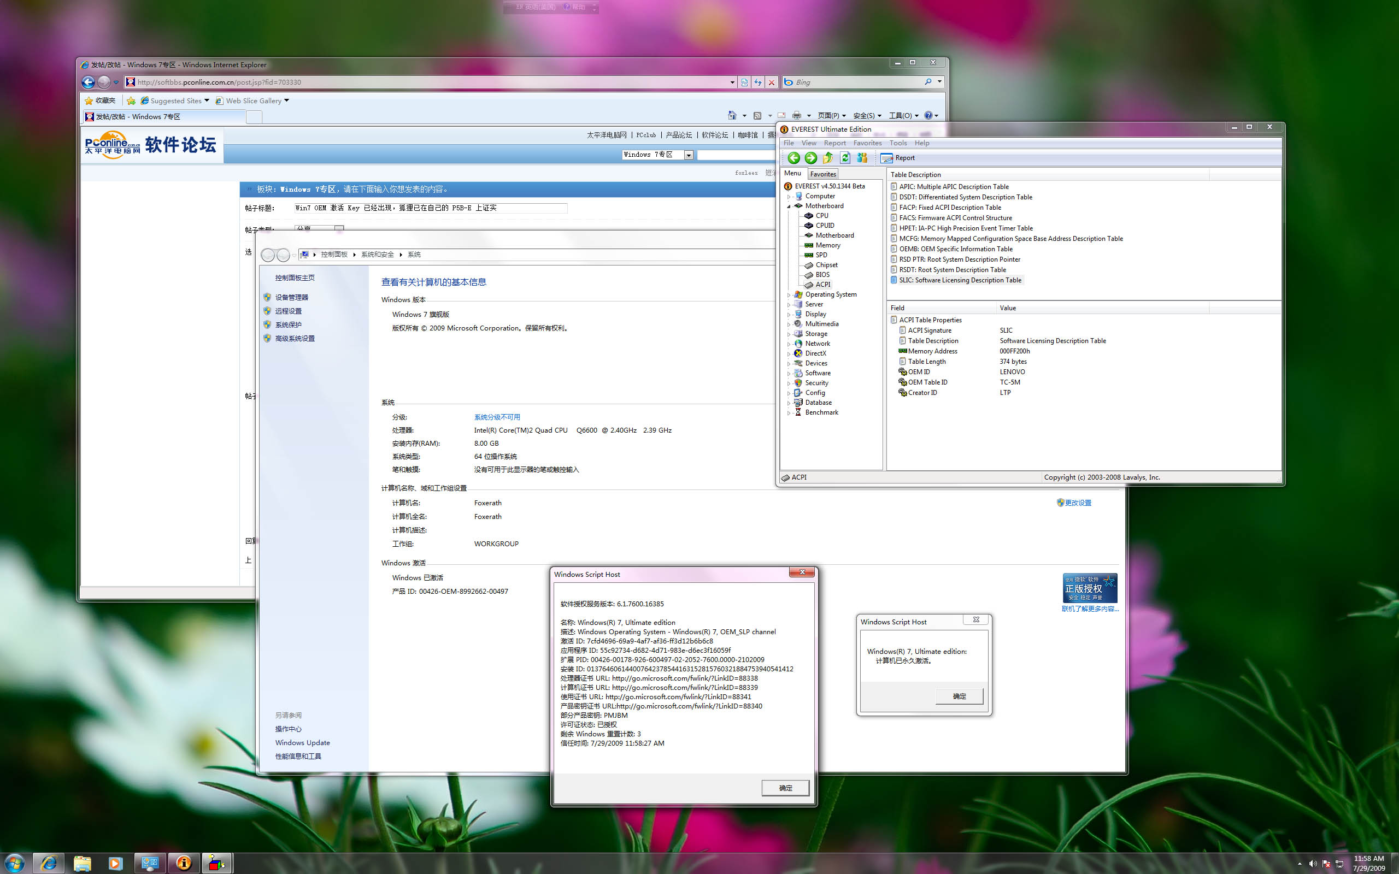Open Help menu in EVEREST
Viewport: 1399px width, 874px height.
(921, 143)
